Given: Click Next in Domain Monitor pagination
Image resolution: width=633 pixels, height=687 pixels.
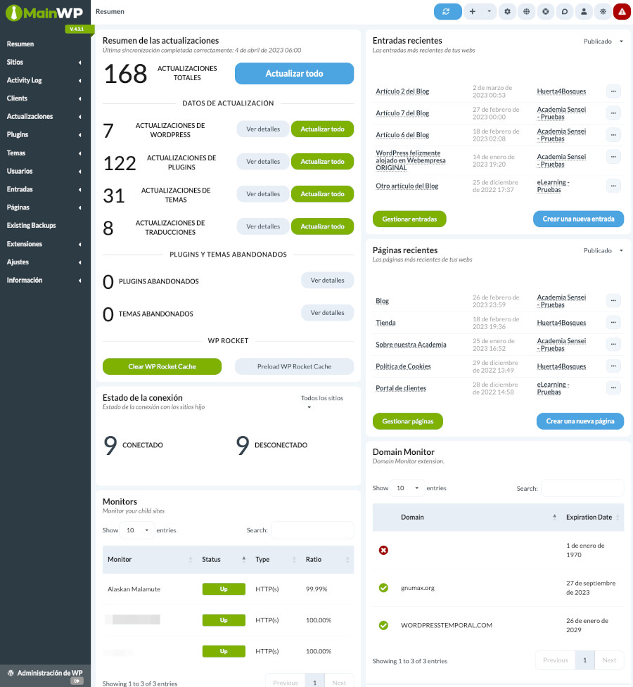Looking at the screenshot, I should click(609, 660).
